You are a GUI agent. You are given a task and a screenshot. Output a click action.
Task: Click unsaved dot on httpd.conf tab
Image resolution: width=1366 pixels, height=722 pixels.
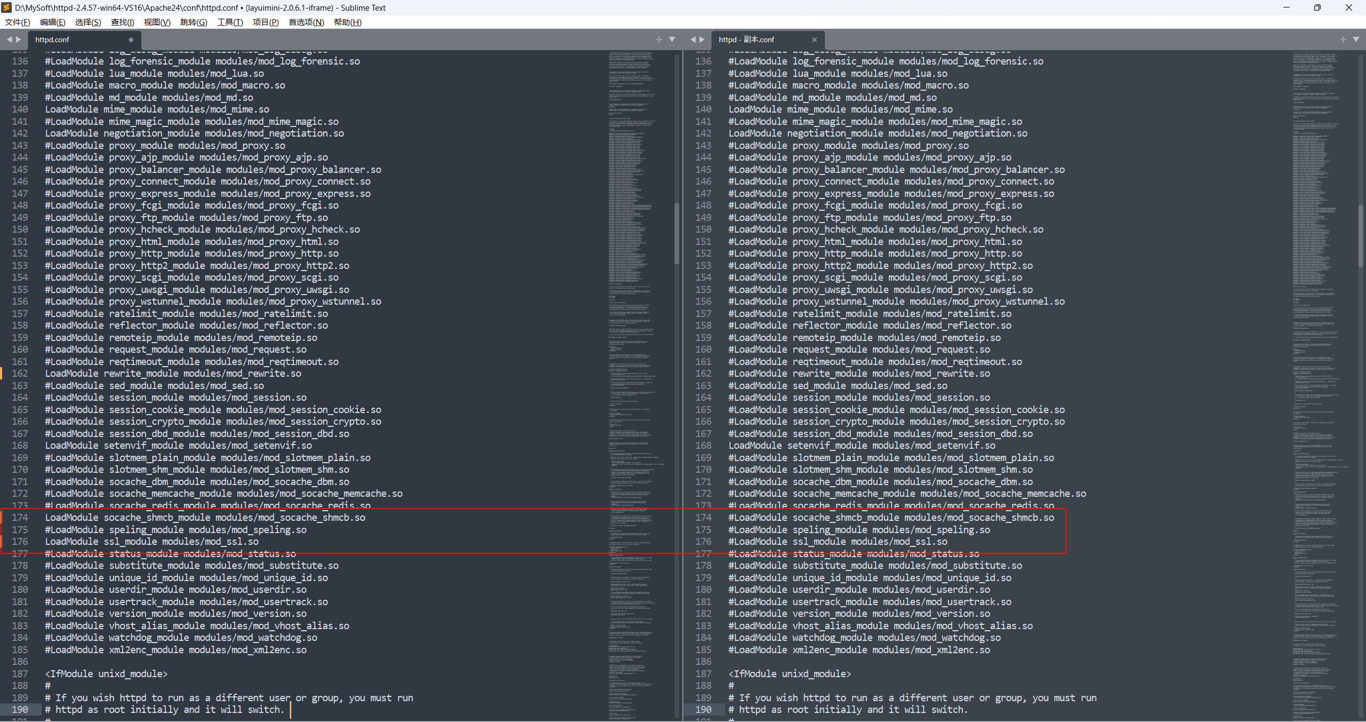pyautogui.click(x=131, y=39)
